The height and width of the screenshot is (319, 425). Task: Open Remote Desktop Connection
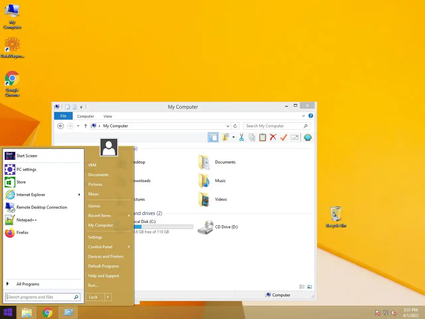tap(43, 207)
